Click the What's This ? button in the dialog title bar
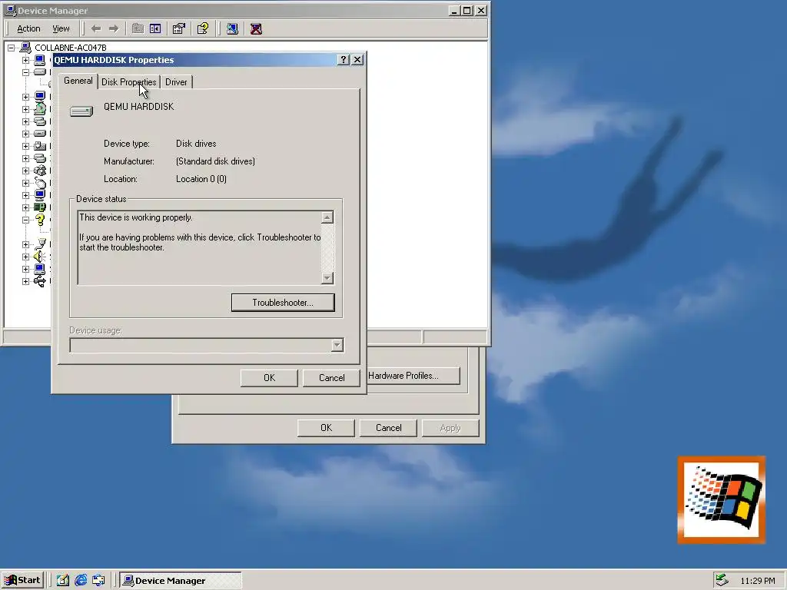The width and height of the screenshot is (787, 590). point(344,60)
